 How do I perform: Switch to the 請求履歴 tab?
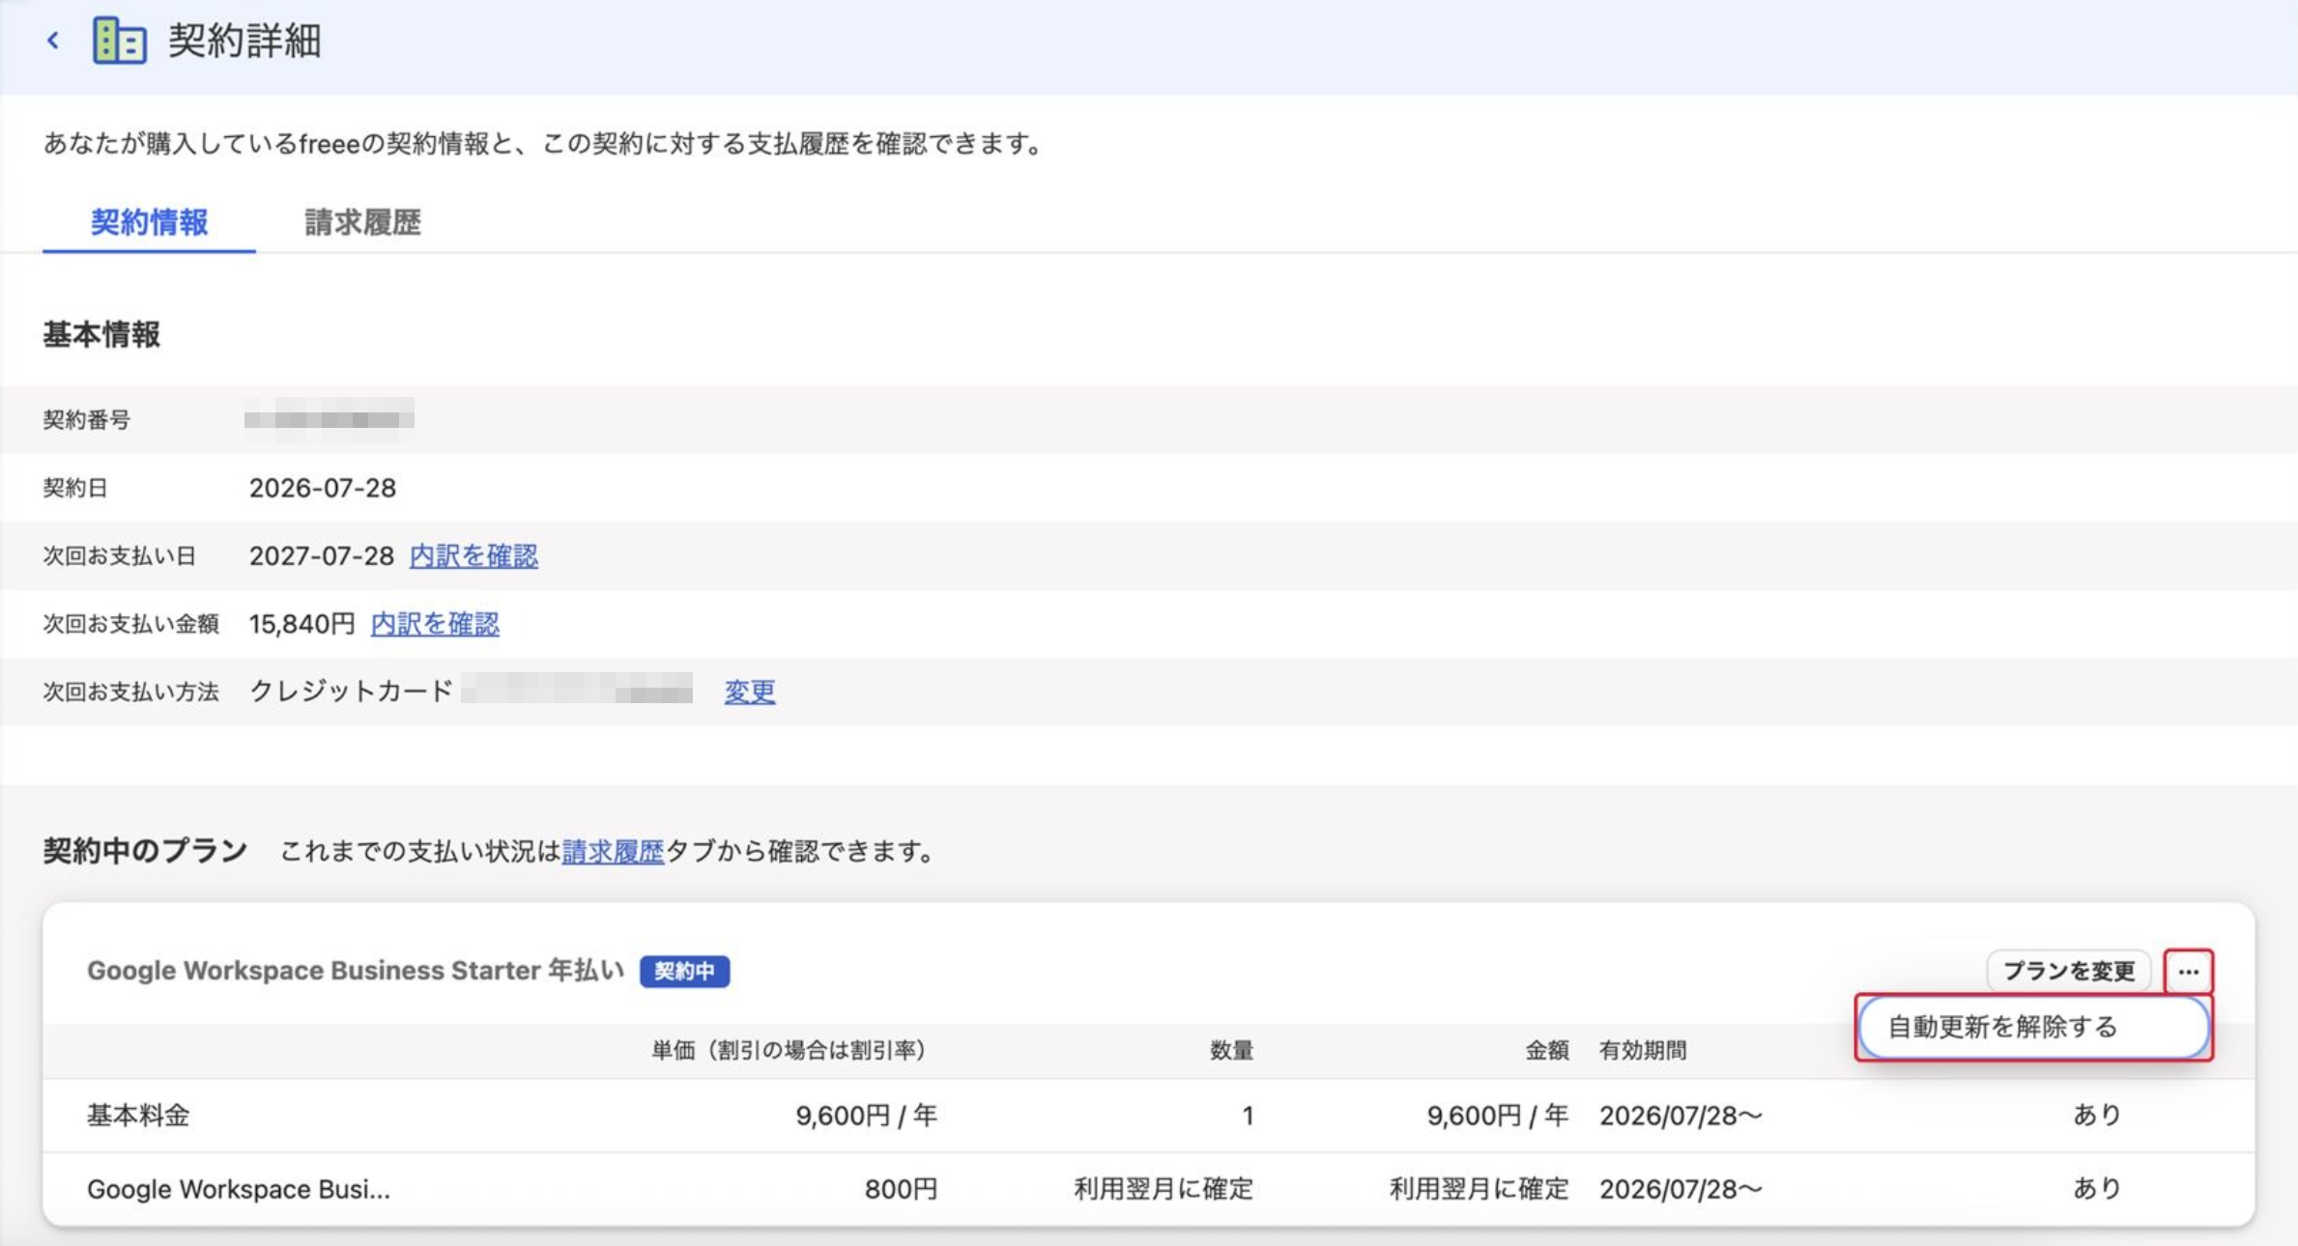click(x=362, y=223)
